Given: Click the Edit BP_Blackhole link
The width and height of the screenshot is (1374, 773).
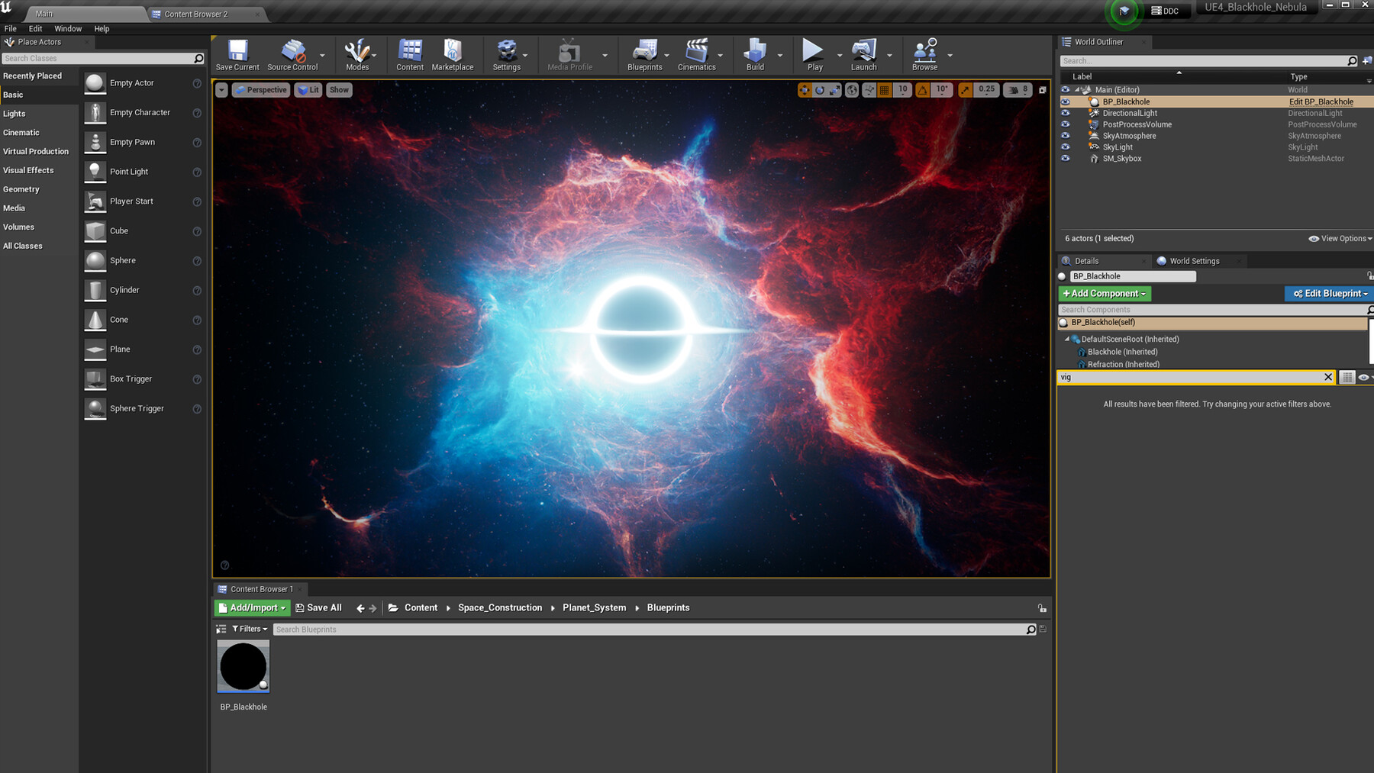Looking at the screenshot, I should 1321,101.
